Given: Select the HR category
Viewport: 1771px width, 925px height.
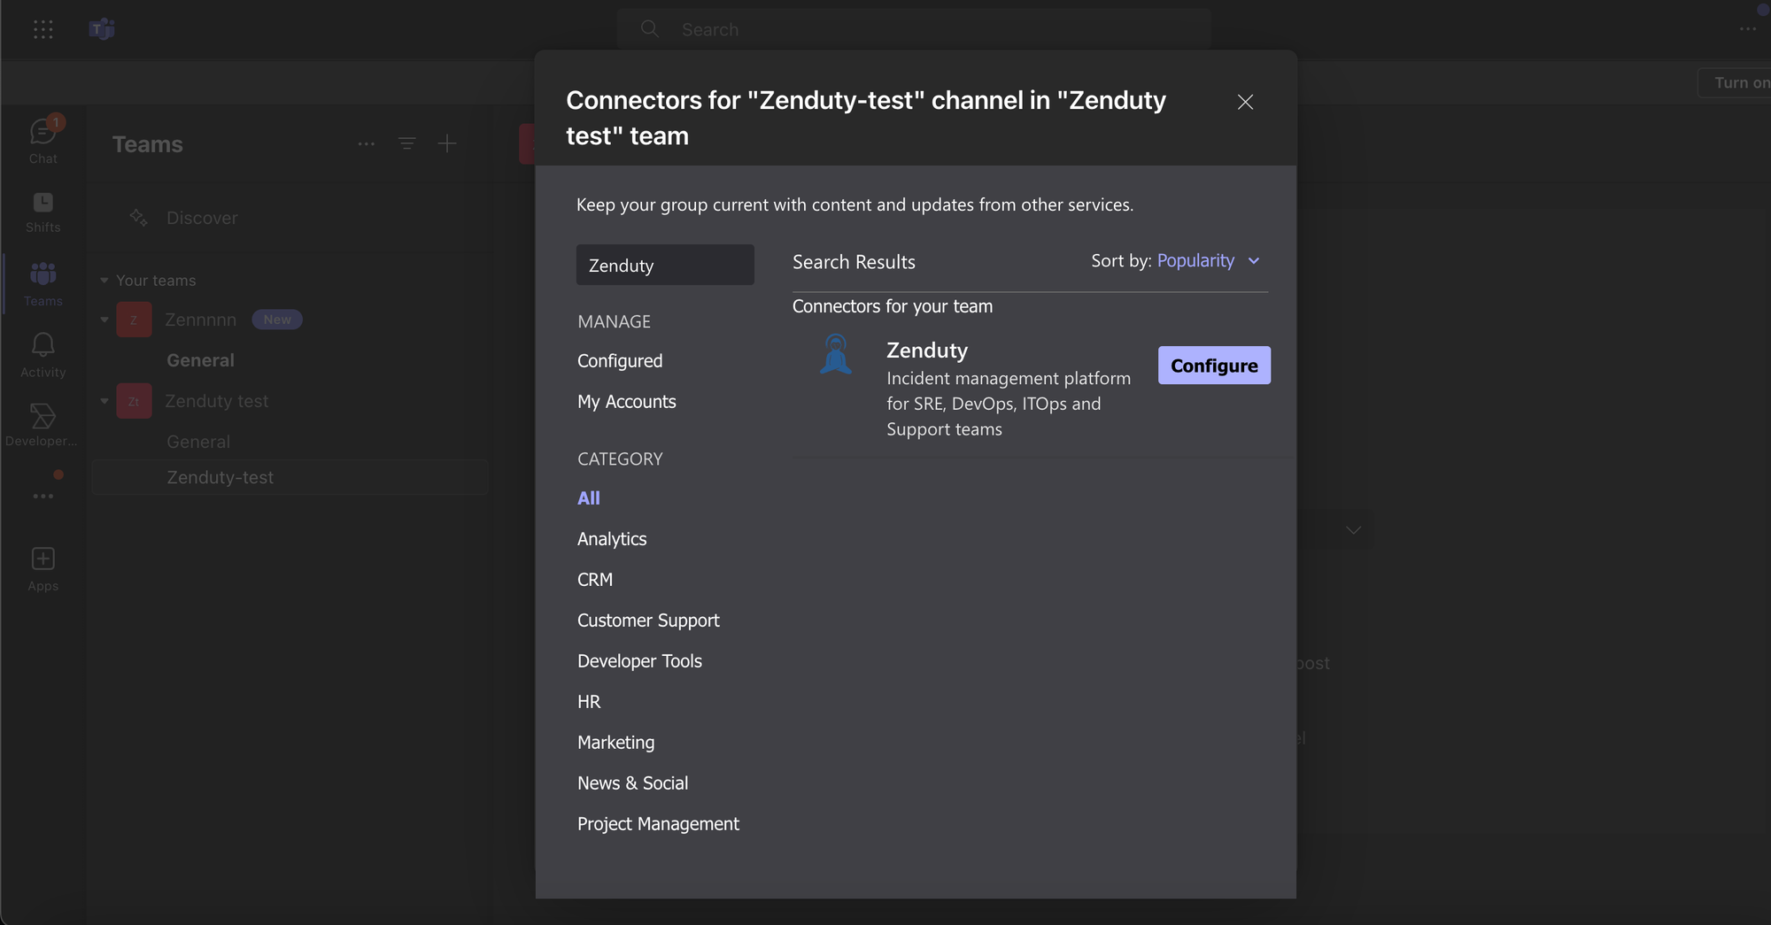Looking at the screenshot, I should coord(589,702).
